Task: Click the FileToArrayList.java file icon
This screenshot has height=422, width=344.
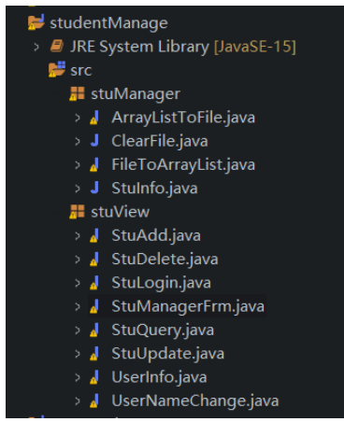Action: pyautogui.click(x=94, y=164)
